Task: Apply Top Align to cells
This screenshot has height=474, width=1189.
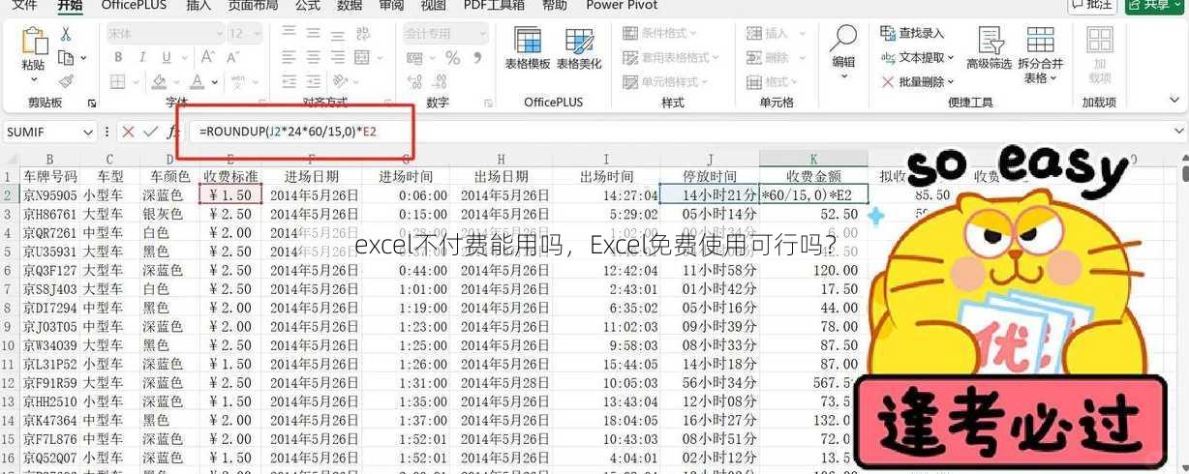Action: tap(288, 33)
